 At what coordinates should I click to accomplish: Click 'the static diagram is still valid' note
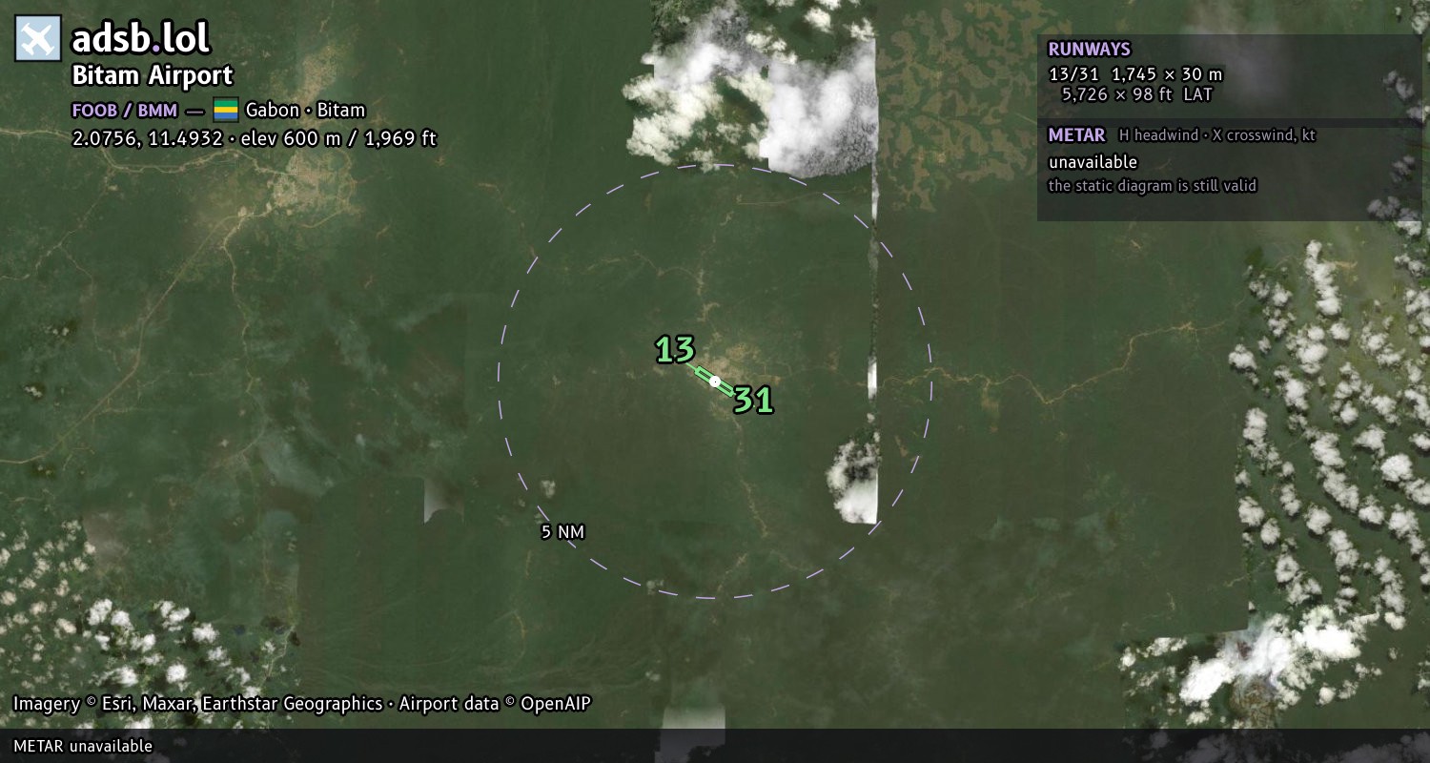[x=1153, y=186]
